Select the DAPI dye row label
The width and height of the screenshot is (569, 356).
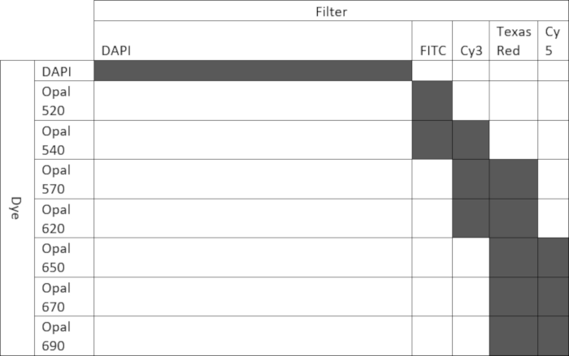click(x=63, y=71)
